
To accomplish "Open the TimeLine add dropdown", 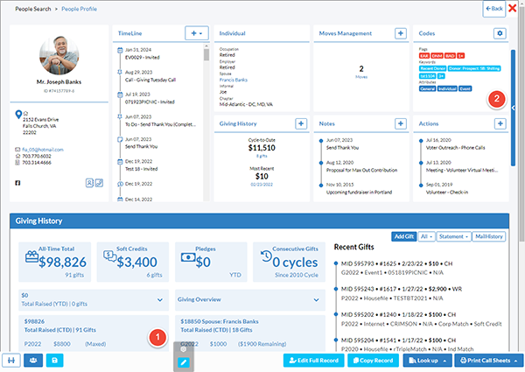I will 197,33.
